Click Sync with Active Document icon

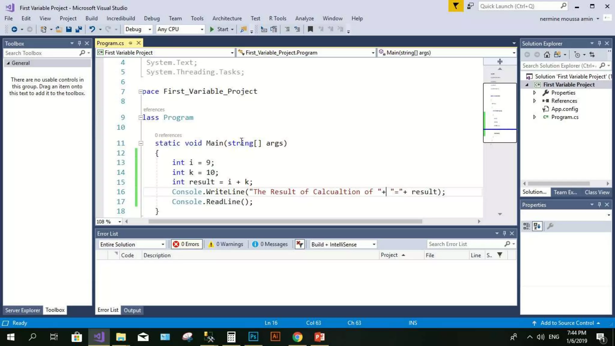pyautogui.click(x=592, y=55)
